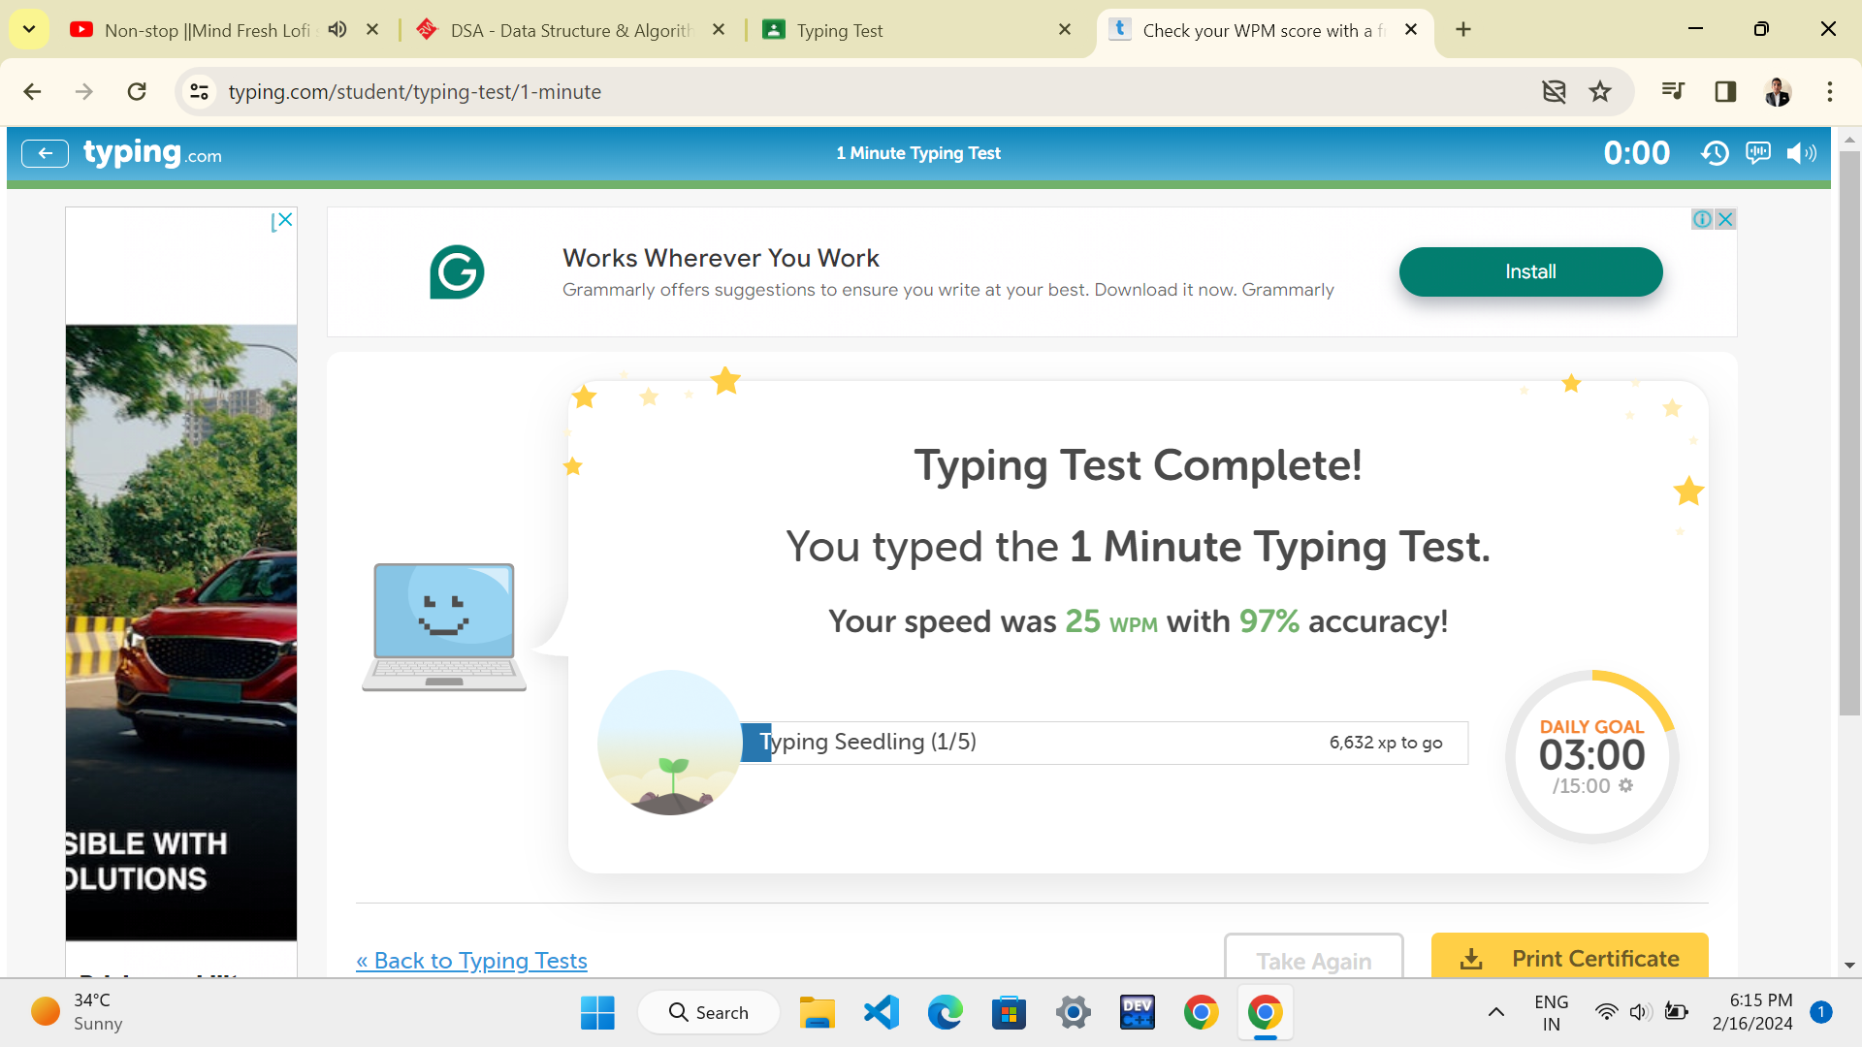Switch to the Typing Test tab
Viewport: 1862px width, 1047px height.
[x=840, y=30]
